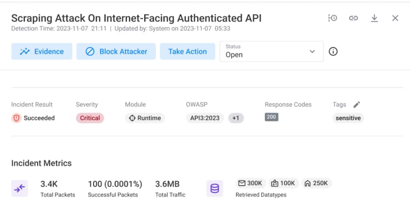Select the ID badge 100K chip
This screenshot has width=410, height=214.
[x=283, y=183]
